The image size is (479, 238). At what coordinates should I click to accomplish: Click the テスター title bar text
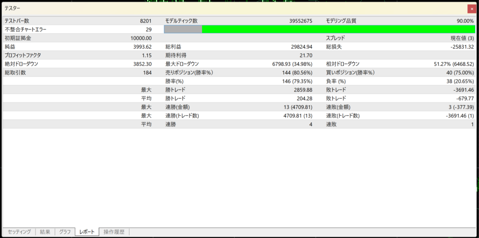[x=13, y=8]
